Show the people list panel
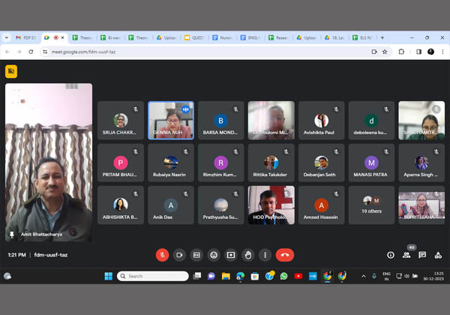Image resolution: width=450 pixels, height=315 pixels. (x=406, y=255)
